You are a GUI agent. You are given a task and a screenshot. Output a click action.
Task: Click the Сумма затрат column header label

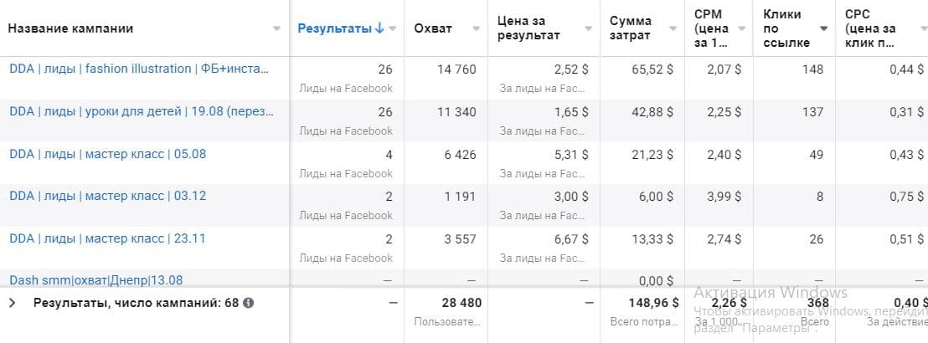[631, 28]
